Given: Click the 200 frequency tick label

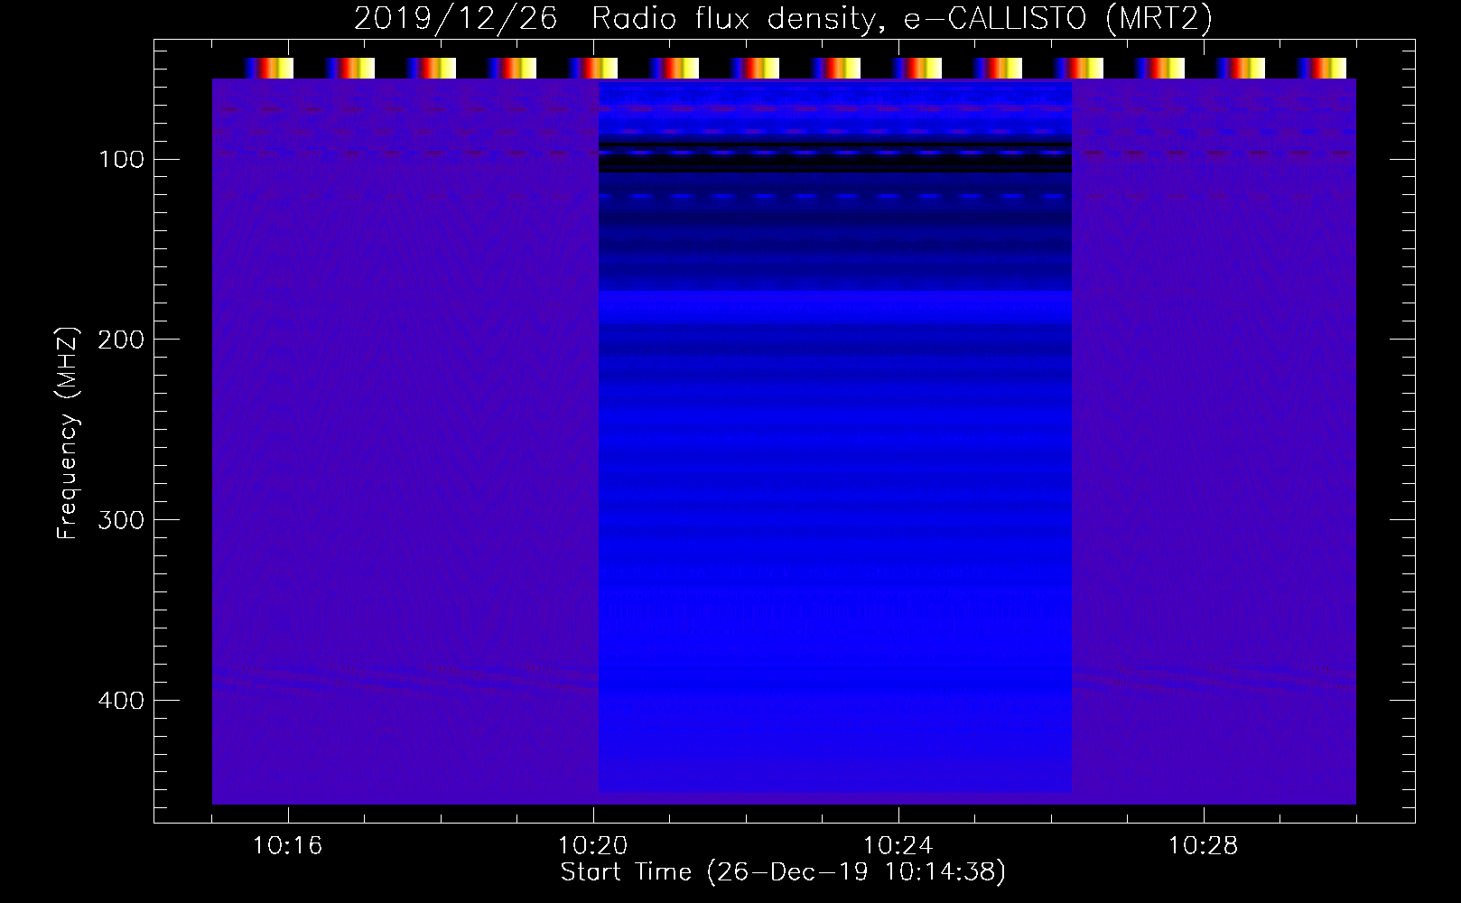Looking at the screenshot, I should click(x=121, y=340).
